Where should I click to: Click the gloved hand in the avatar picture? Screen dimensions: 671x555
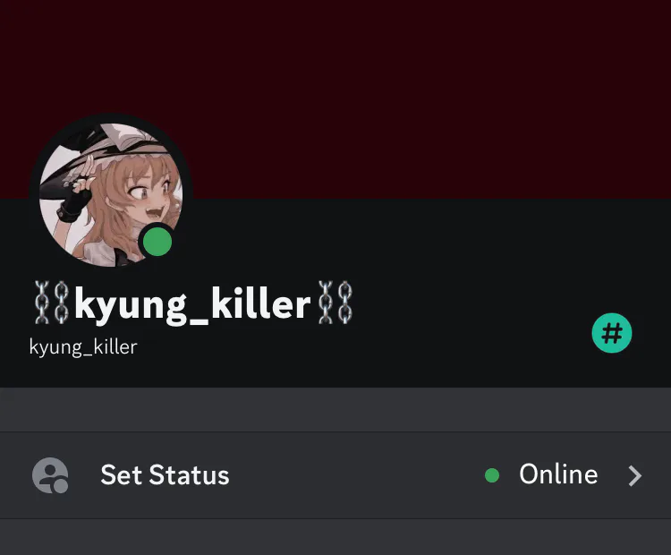[77, 195]
